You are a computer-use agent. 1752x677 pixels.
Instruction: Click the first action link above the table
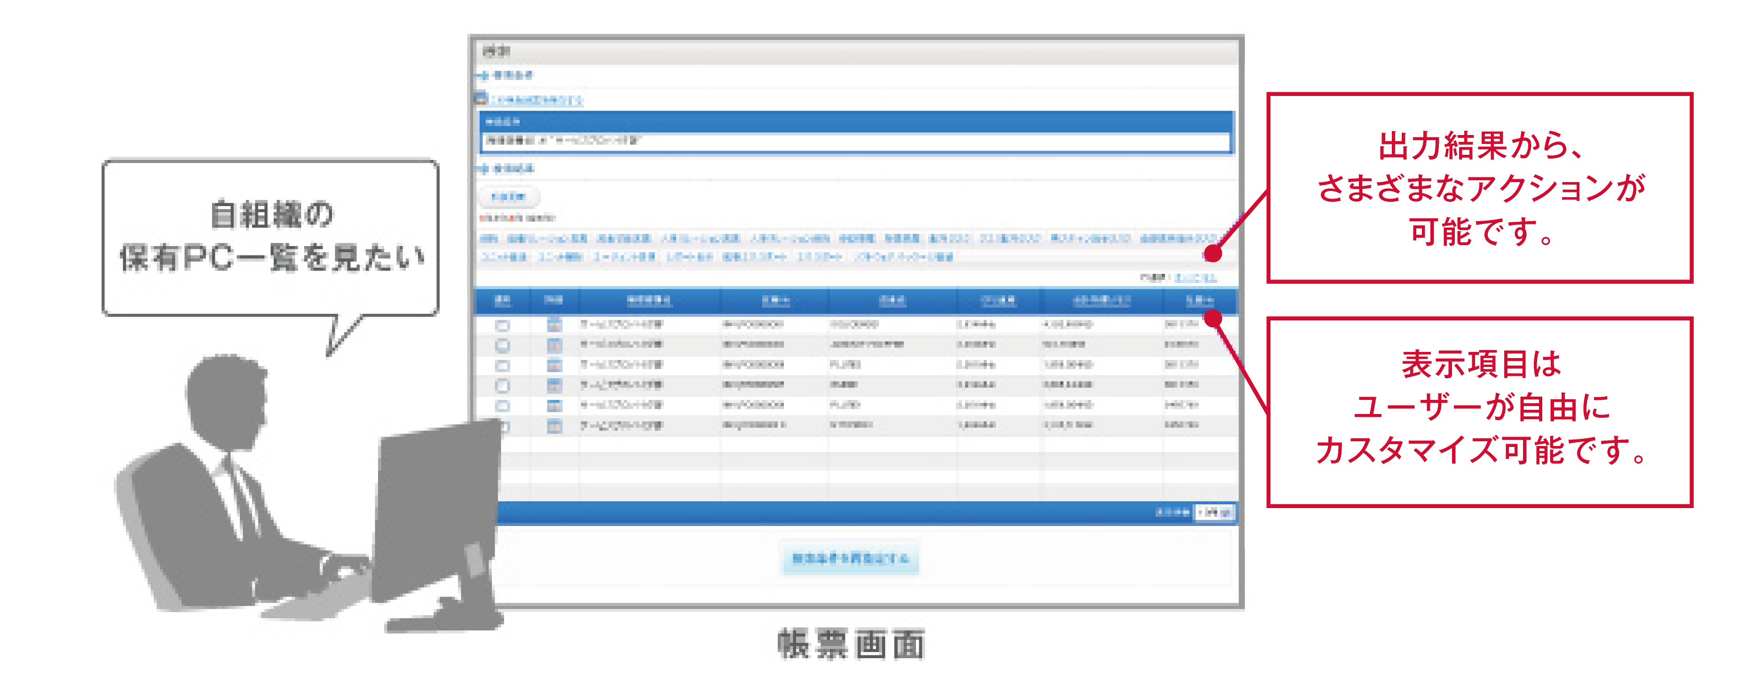tap(489, 239)
